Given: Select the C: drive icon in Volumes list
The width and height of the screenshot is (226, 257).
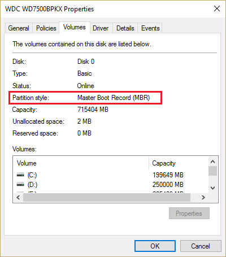Looking at the screenshot, I should 20,175.
